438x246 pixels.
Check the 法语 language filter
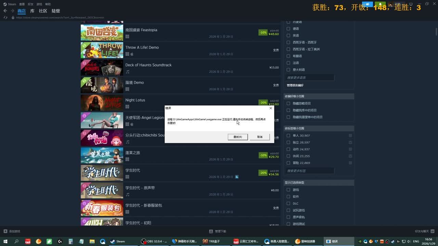tap(288, 63)
